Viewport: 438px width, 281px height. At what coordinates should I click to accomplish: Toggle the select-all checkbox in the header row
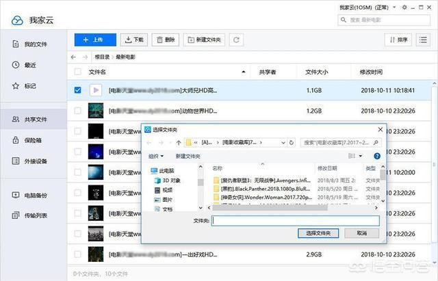77,72
